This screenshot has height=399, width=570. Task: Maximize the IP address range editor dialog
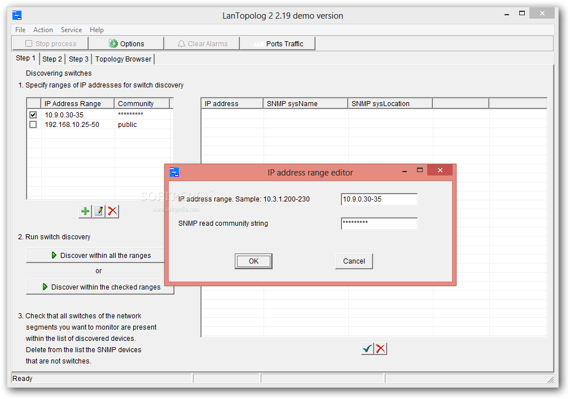(x=420, y=170)
